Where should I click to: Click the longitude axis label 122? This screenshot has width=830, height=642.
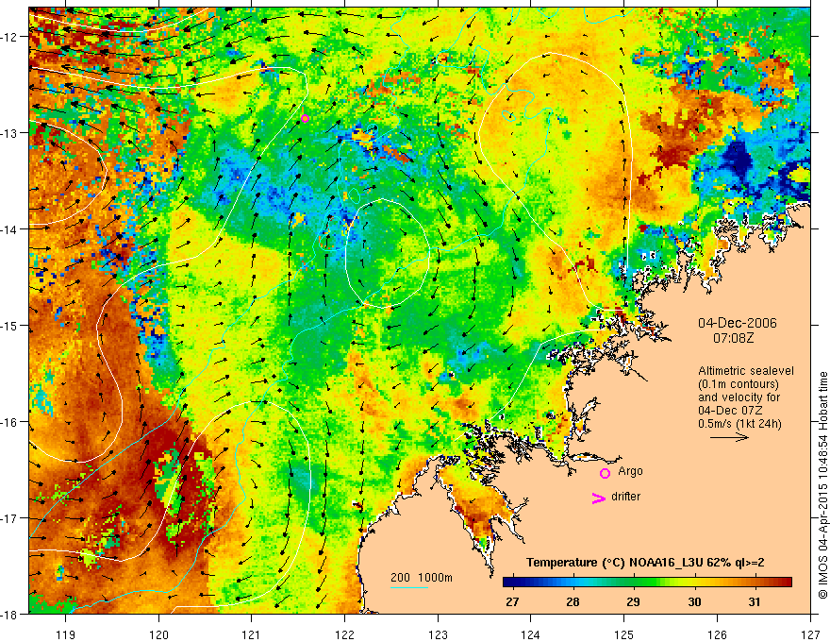pos(344,634)
